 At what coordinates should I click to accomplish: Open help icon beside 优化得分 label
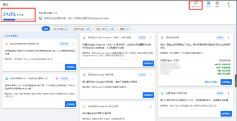pos(56,13)
